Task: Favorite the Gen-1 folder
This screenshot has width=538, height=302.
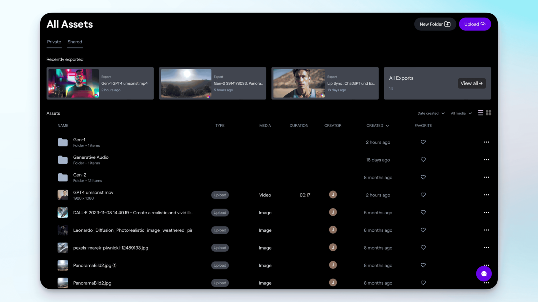Action: [x=423, y=142]
